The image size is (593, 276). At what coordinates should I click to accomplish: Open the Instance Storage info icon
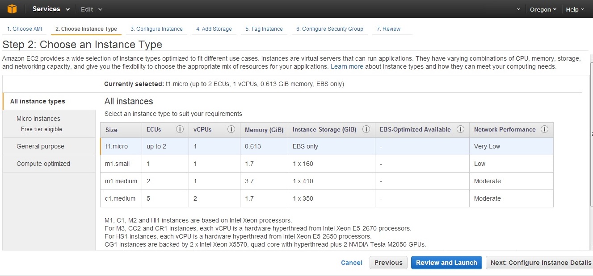(x=366, y=130)
